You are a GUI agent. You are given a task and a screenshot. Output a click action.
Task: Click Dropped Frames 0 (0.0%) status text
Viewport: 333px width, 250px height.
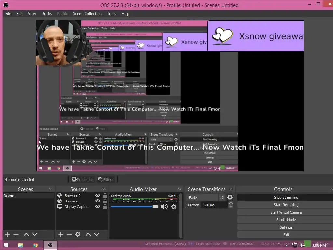tap(165, 243)
